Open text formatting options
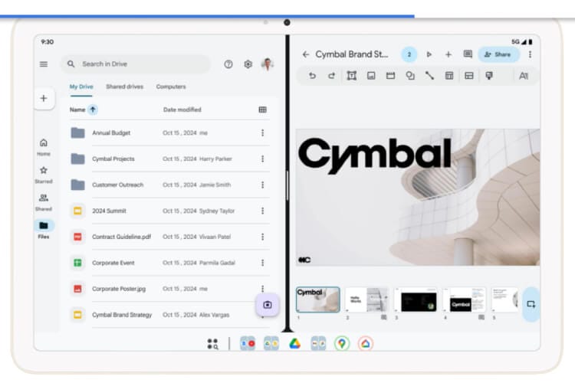The image size is (575, 383). pyautogui.click(x=524, y=76)
